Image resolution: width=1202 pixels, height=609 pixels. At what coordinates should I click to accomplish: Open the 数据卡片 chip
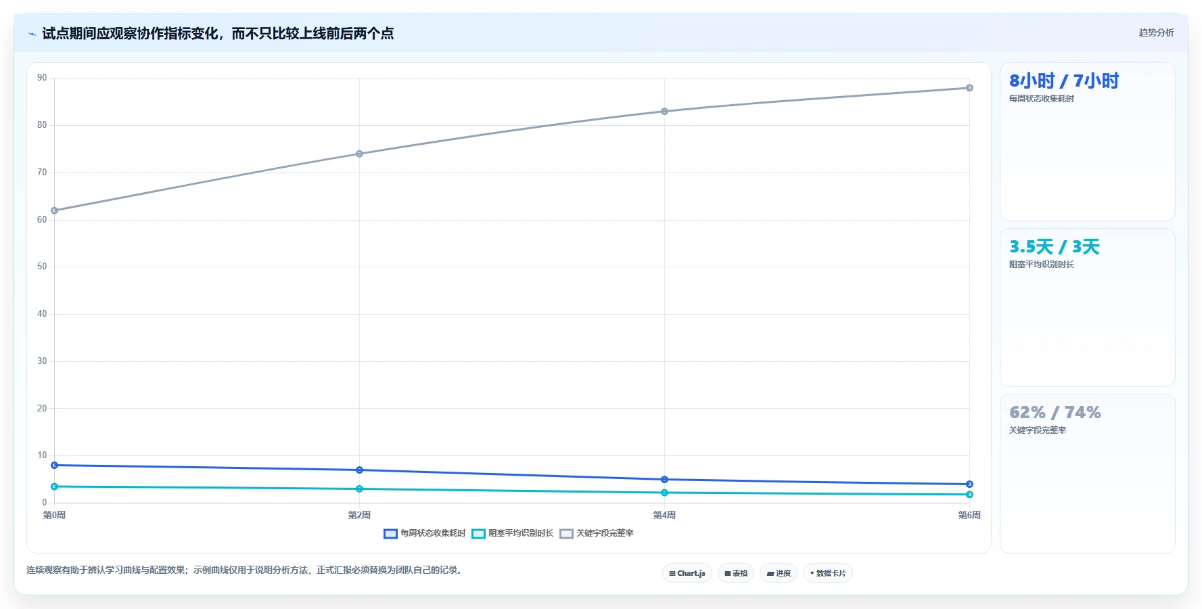[828, 573]
